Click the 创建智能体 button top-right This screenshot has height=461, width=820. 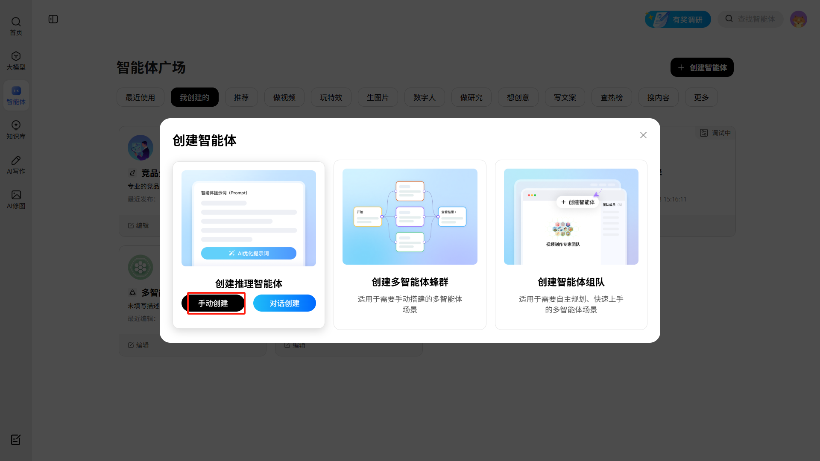tap(702, 67)
